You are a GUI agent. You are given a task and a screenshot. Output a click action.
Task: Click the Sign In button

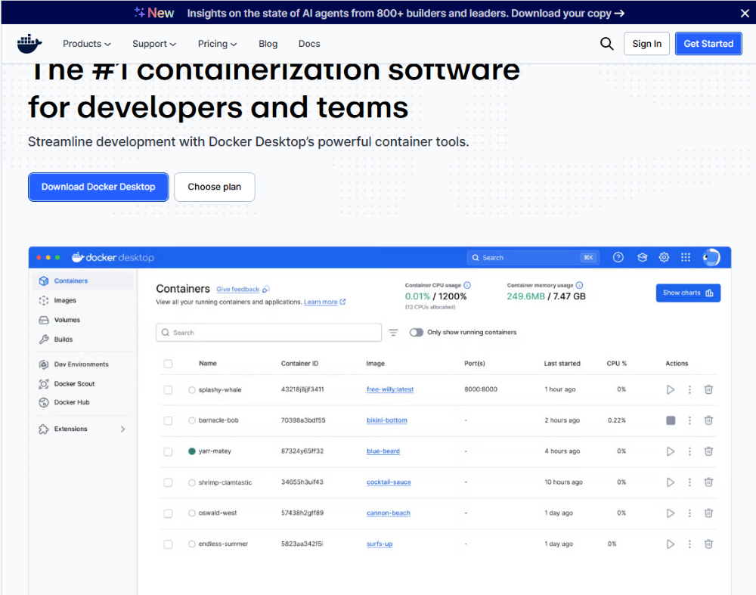pos(646,44)
